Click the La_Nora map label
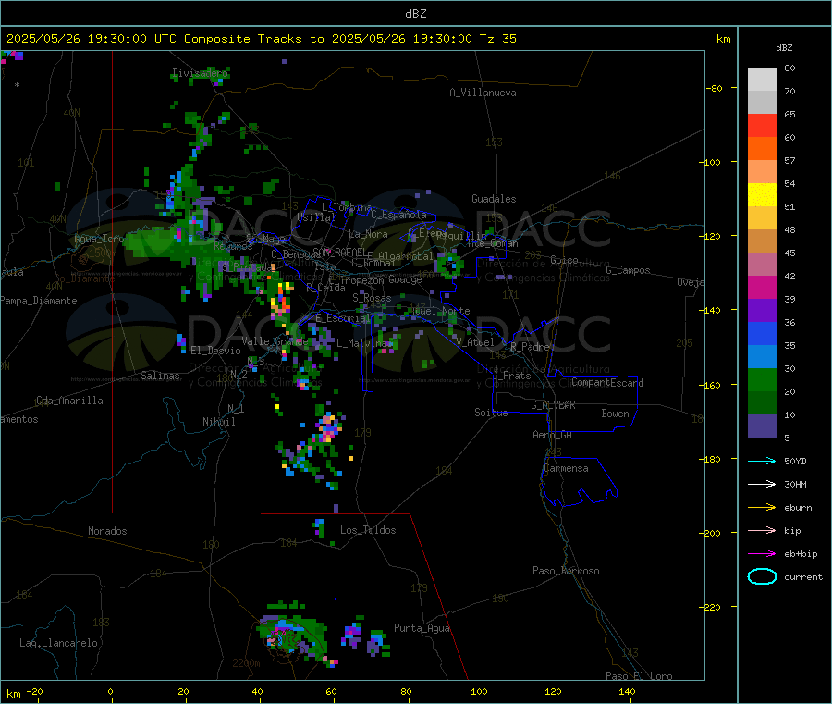This screenshot has width=832, height=704. click(x=368, y=234)
